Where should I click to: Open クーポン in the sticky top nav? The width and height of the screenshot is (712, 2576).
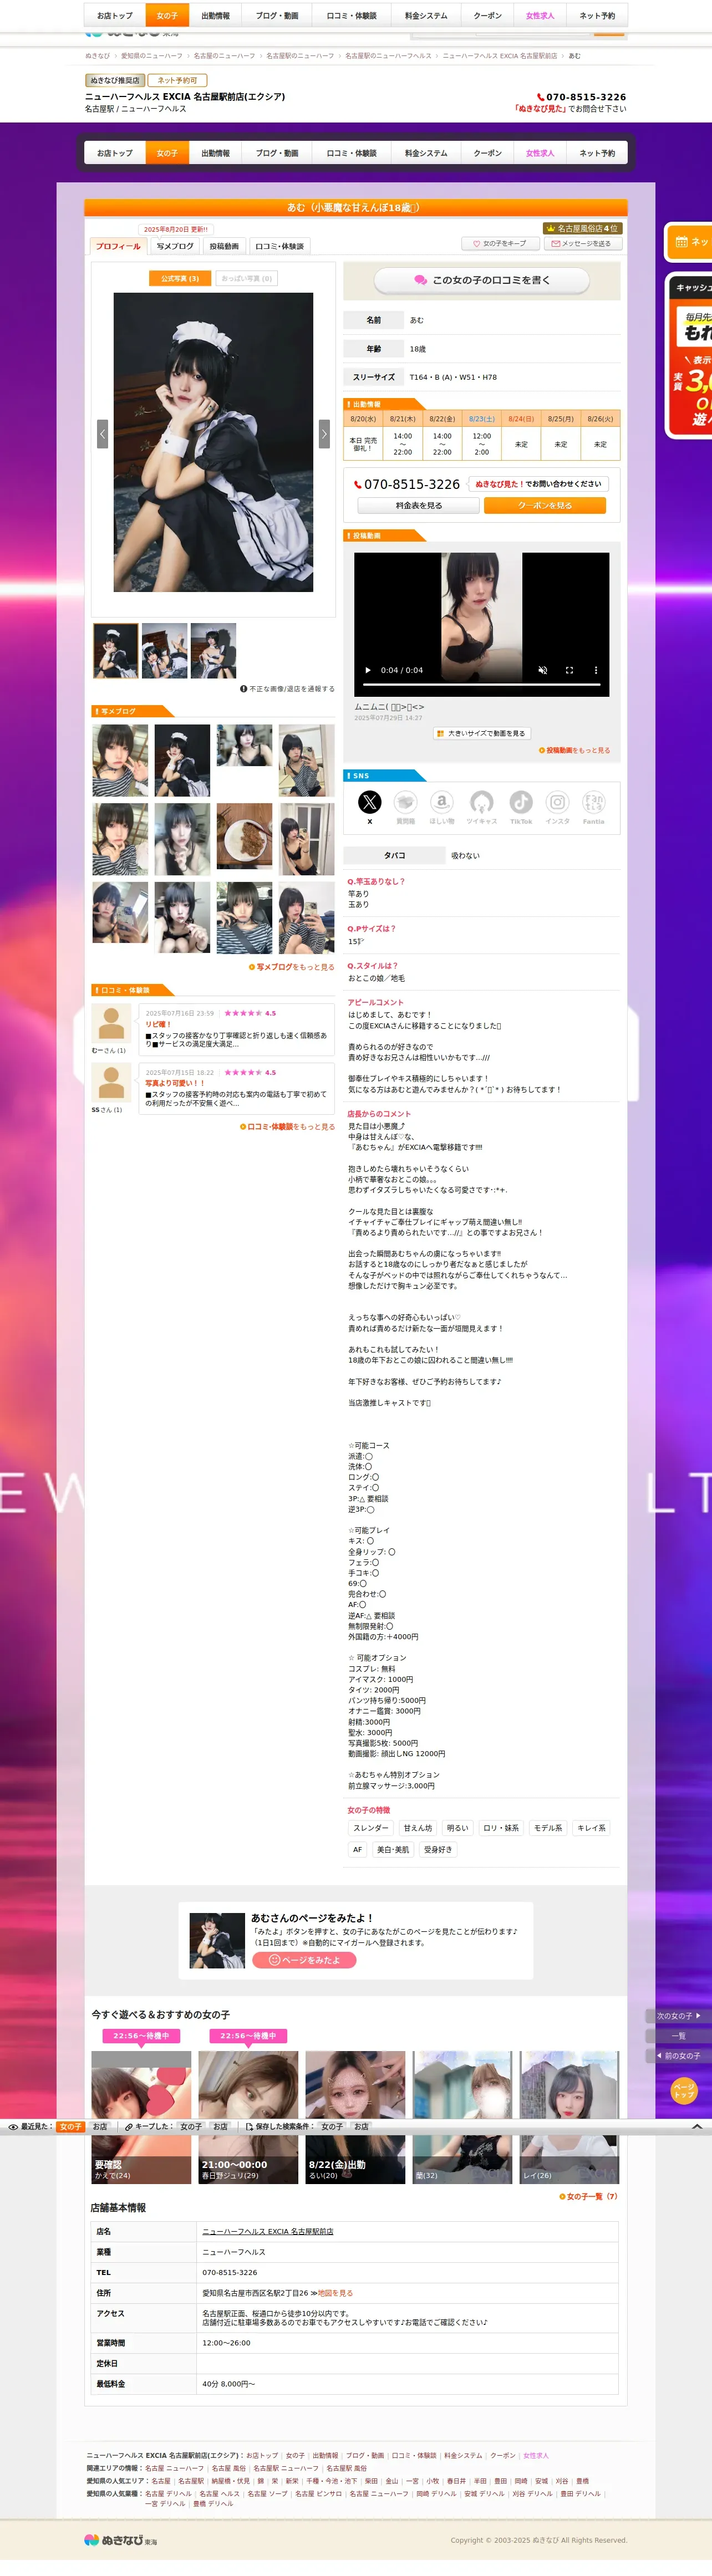488,15
